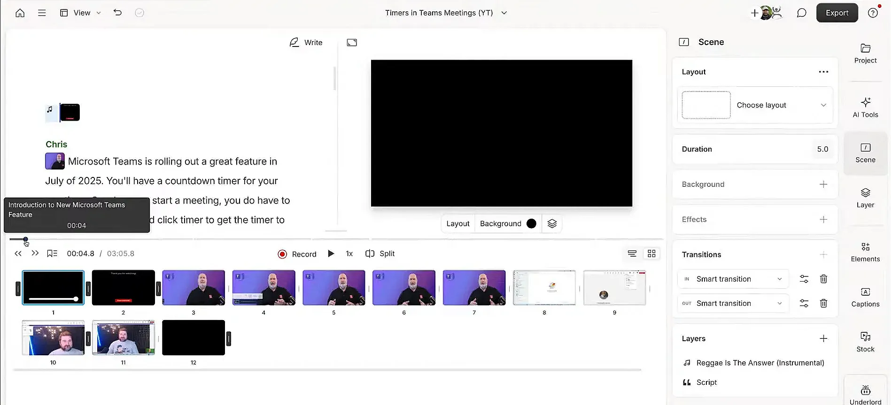Screen dimensions: 891x405
Task: Toggle the Scene panel sidebar icon
Action: point(684,42)
